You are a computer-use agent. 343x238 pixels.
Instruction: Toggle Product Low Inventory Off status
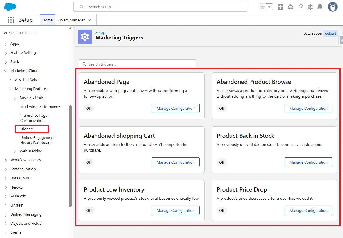pos(89,210)
